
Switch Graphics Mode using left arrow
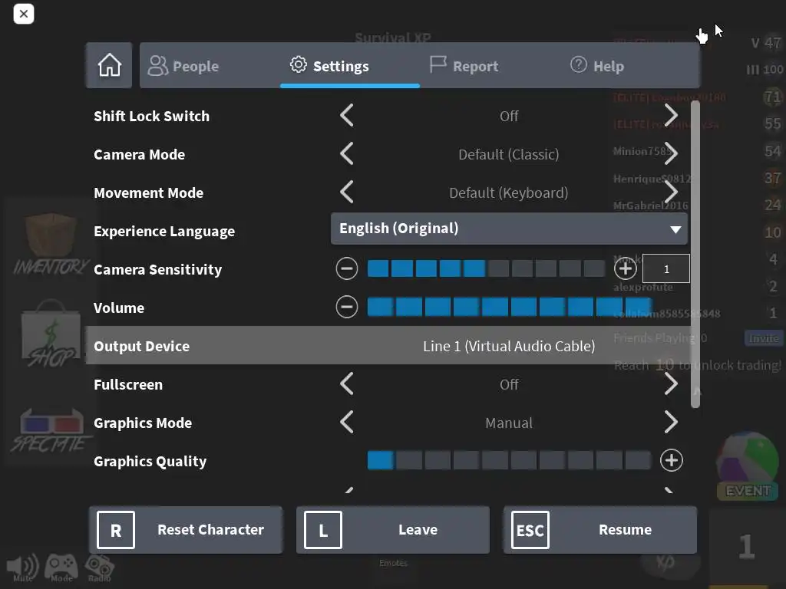click(347, 423)
